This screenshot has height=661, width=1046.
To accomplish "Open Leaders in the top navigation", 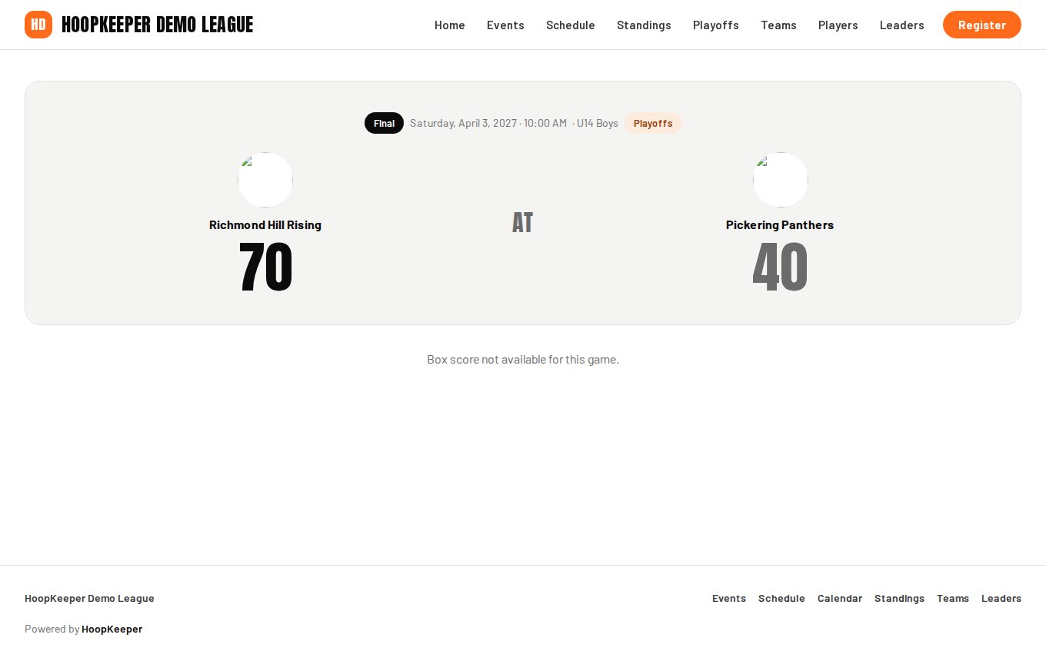I will click(x=902, y=25).
